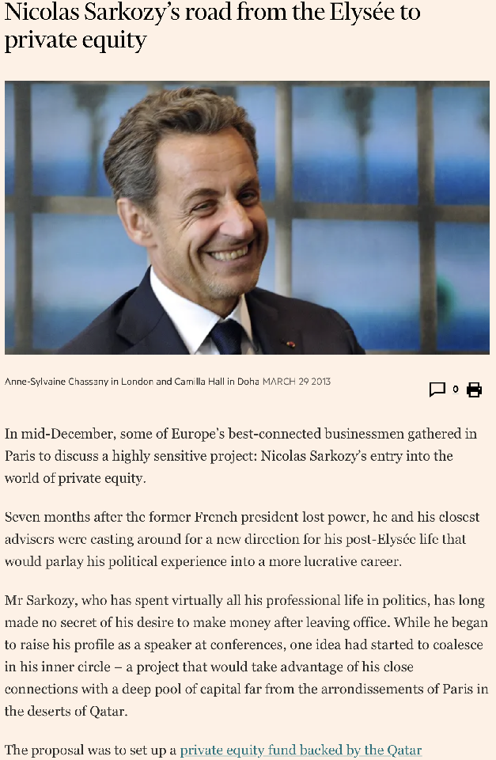
Task: Click the printer icon to print article
Action: click(474, 389)
